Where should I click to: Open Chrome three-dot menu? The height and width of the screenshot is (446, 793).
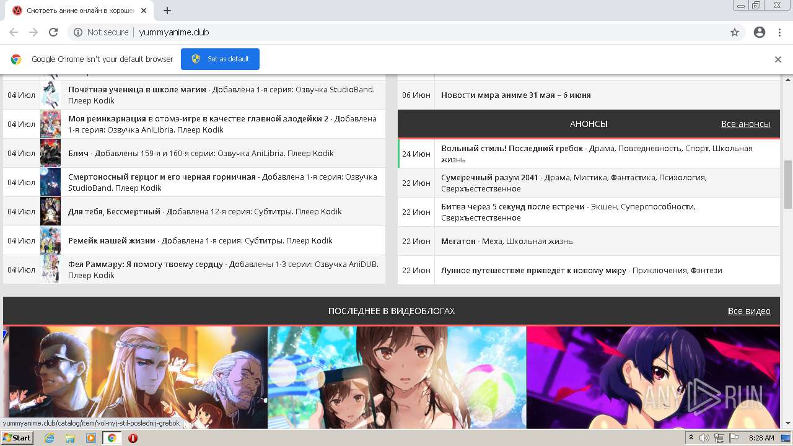(x=779, y=32)
